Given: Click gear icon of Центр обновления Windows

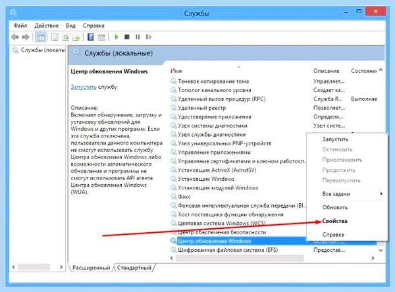Looking at the screenshot, I should click(x=173, y=241).
